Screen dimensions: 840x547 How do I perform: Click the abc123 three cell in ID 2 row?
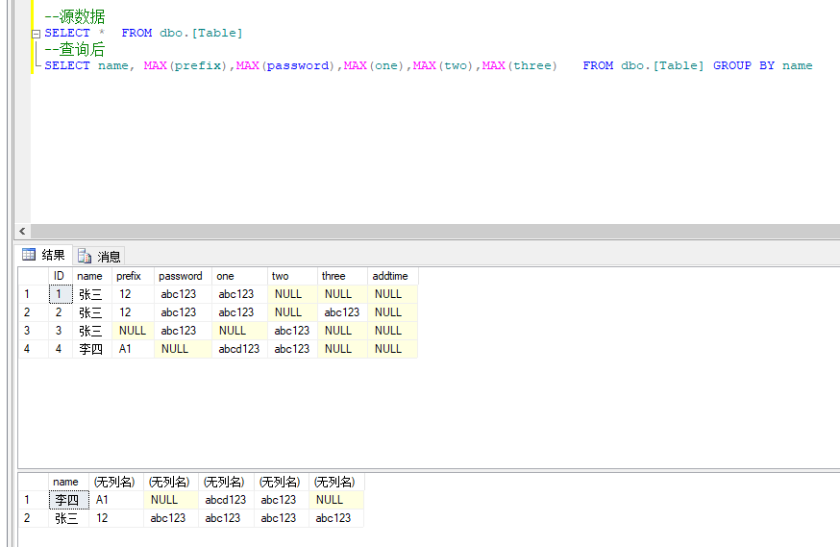[x=342, y=312]
